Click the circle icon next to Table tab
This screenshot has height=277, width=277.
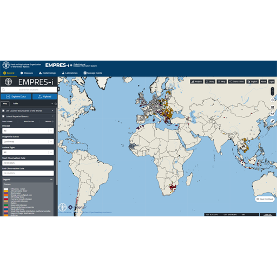pyautogui.click(x=56, y=104)
